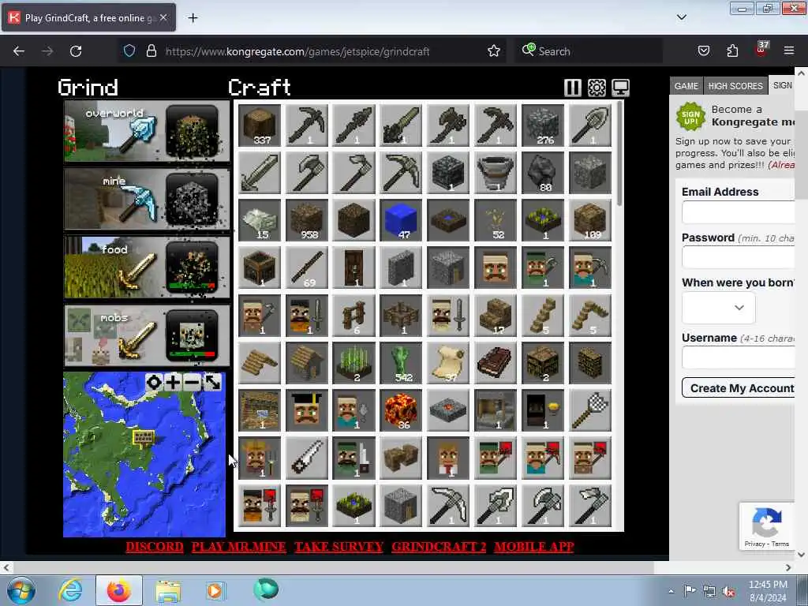Click the wooden house craft item
The height and width of the screenshot is (606, 808).
307,363
